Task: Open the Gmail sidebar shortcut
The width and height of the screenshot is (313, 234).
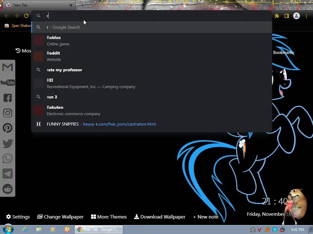Action: pos(7,67)
